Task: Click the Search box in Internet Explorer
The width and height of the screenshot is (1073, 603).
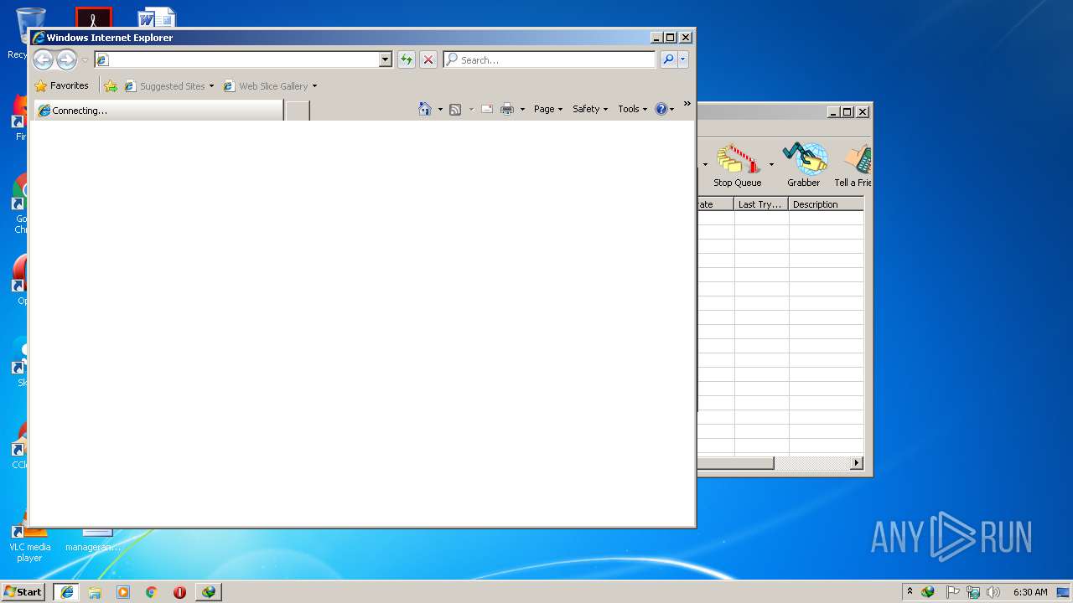Action: (549, 59)
